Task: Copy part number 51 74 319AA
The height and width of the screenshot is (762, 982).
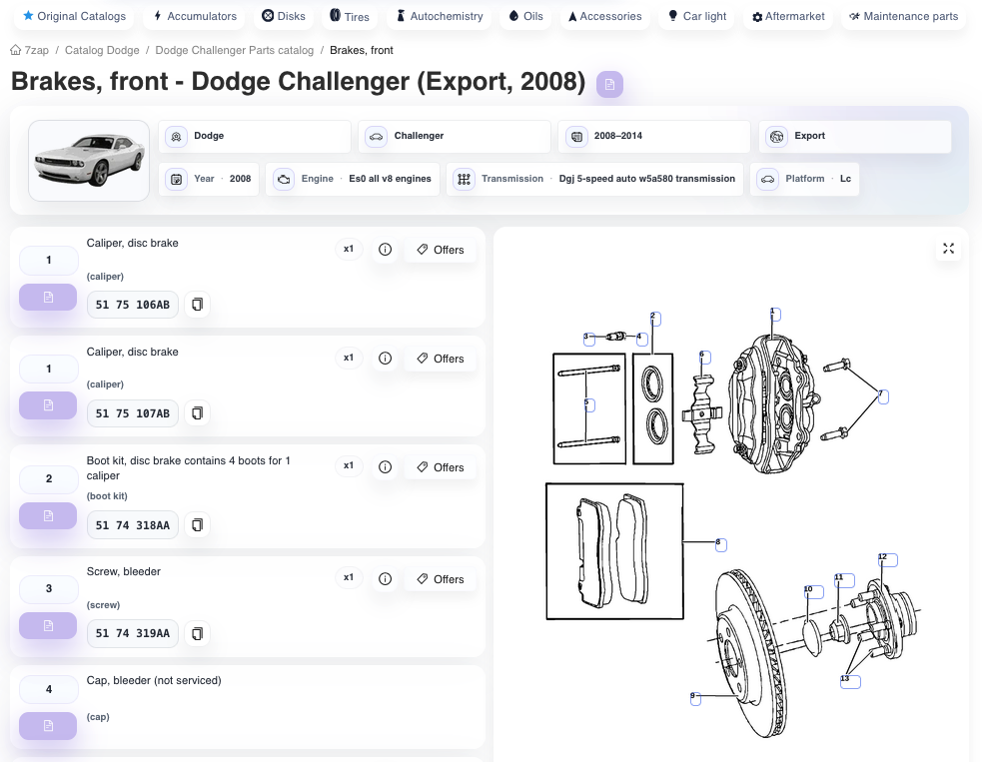Action: pyautogui.click(x=197, y=633)
